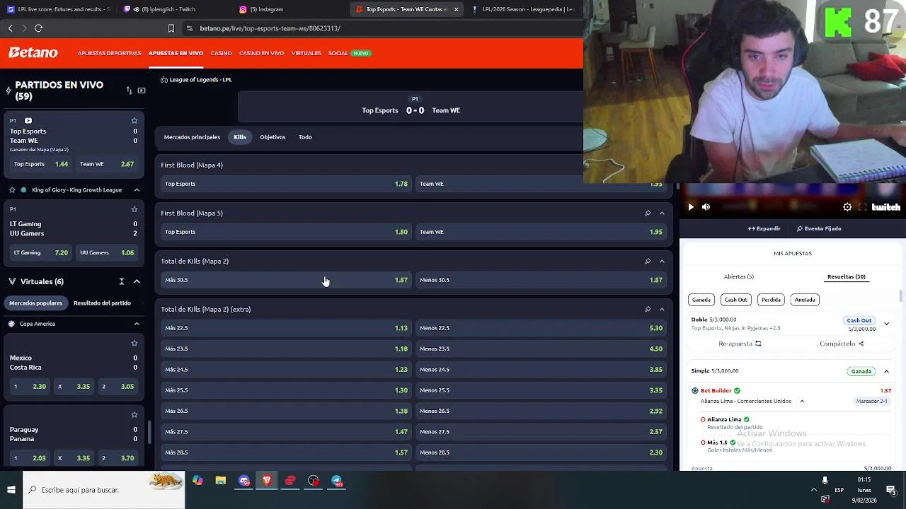
Task: Collapse Total de Kills (Mapa 2) (extra) market
Action: pyautogui.click(x=662, y=310)
